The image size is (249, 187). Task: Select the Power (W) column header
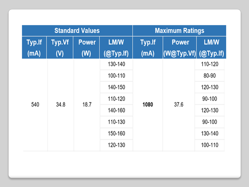pyautogui.click(x=87, y=48)
